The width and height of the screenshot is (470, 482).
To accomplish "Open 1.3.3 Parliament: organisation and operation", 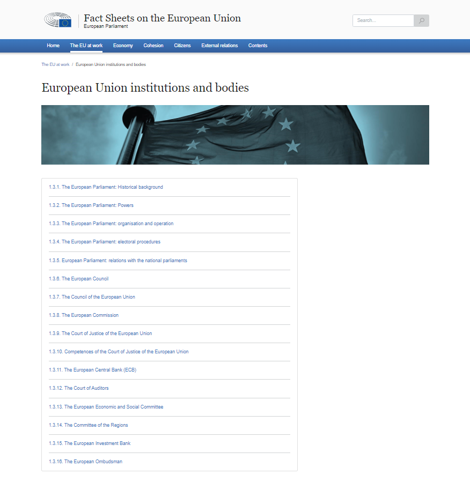I will click(x=111, y=224).
